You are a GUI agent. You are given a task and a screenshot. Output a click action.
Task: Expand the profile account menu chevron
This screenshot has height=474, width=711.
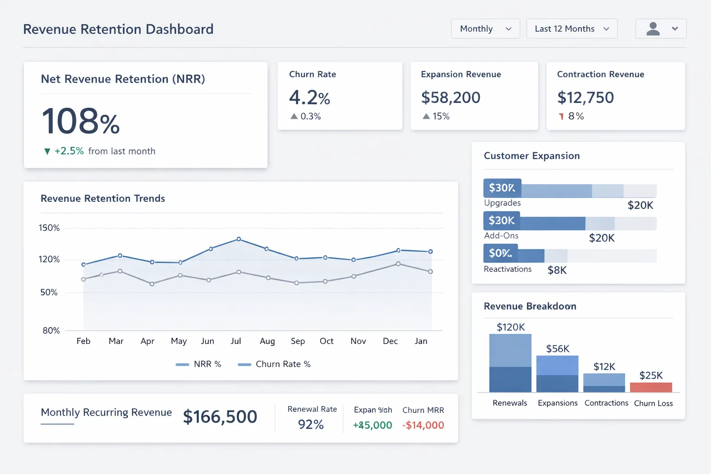click(674, 28)
